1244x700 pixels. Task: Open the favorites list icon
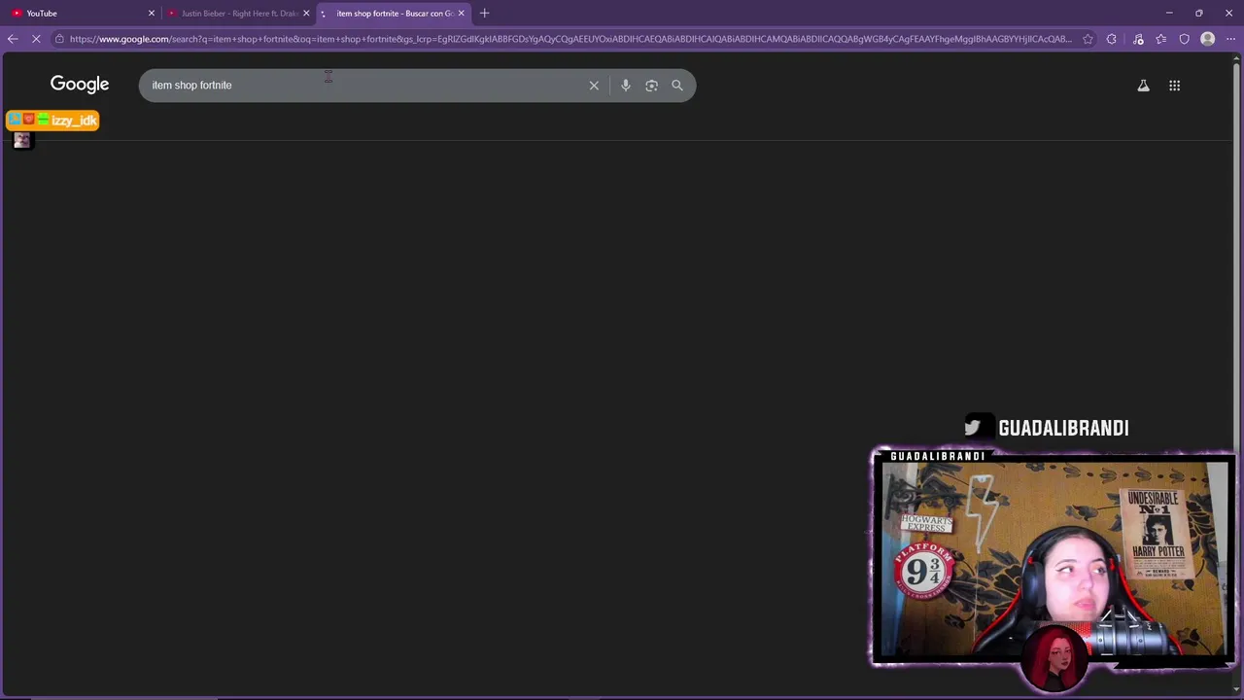[1161, 39]
